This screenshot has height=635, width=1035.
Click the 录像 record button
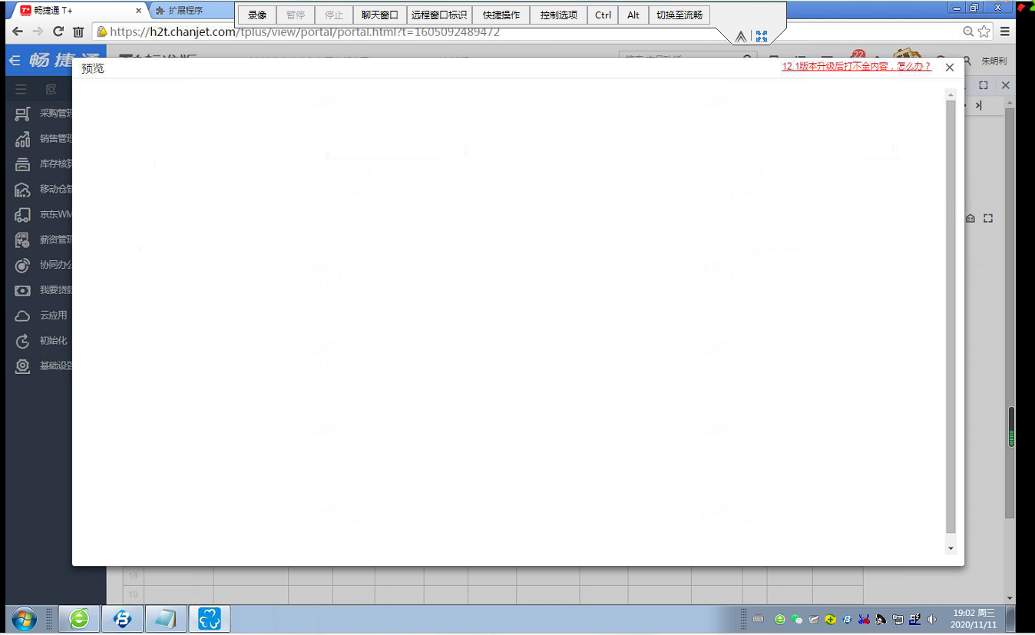point(257,15)
